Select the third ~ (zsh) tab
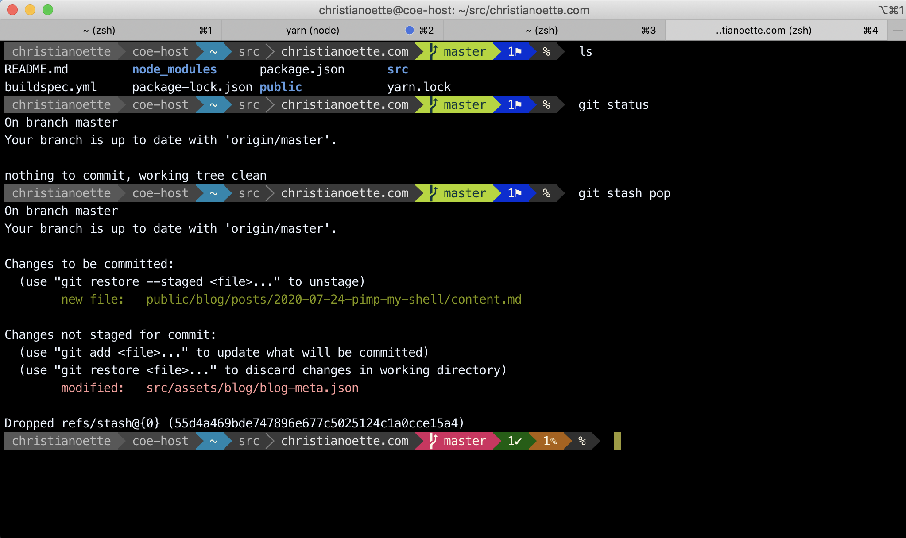Viewport: 906px width, 538px height. pos(542,30)
